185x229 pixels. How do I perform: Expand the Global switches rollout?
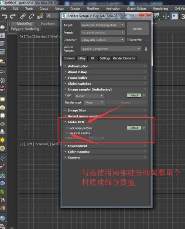pos(105,84)
